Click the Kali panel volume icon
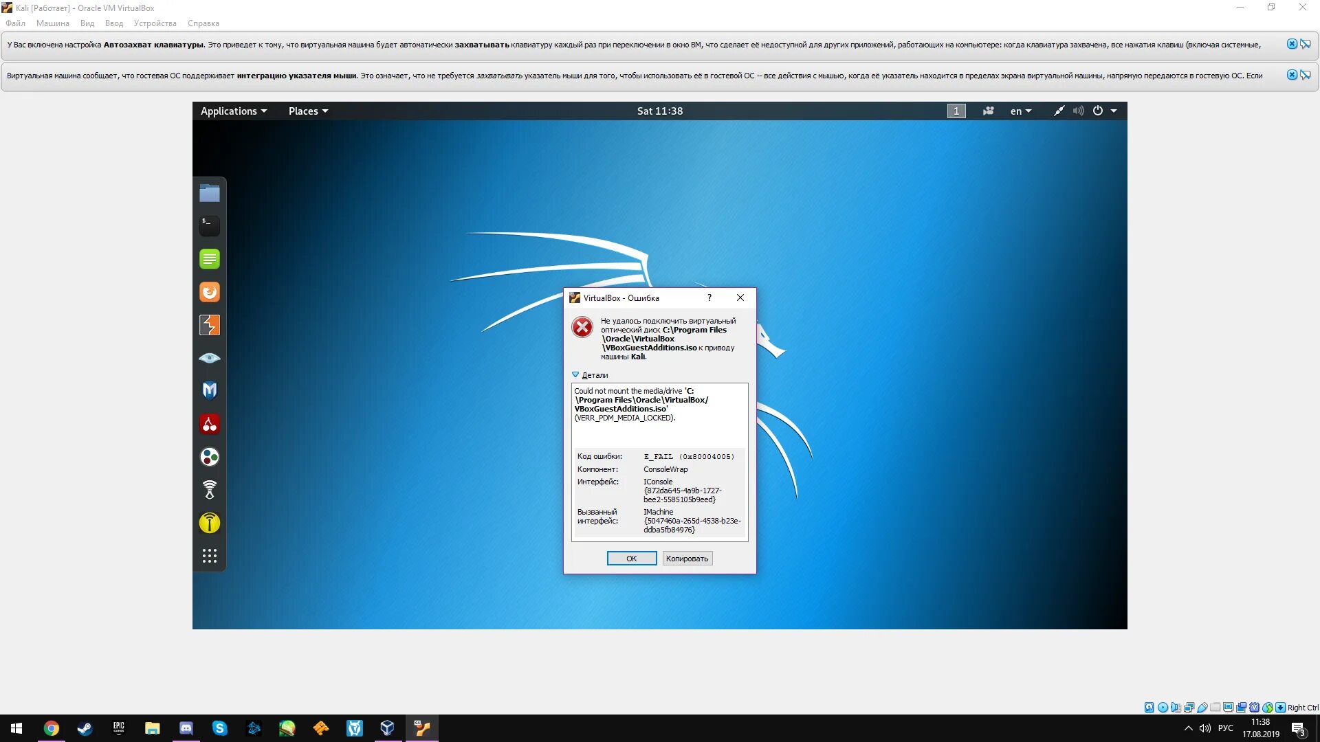1320x742 pixels. (x=1078, y=111)
